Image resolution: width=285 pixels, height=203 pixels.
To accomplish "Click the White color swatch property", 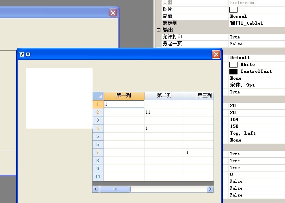I will pos(233,64).
